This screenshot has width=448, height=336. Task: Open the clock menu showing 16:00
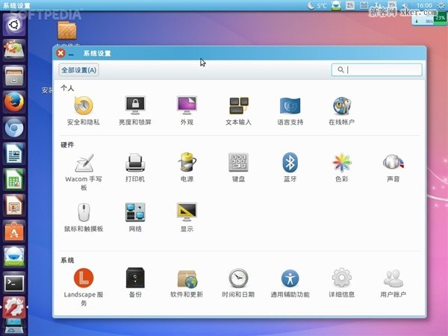[x=424, y=5]
